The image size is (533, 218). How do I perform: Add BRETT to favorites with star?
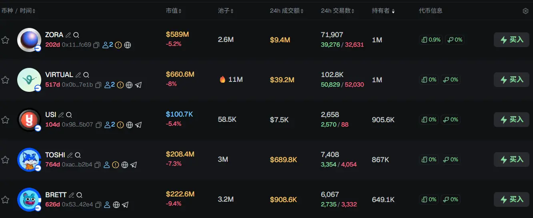tap(5, 200)
